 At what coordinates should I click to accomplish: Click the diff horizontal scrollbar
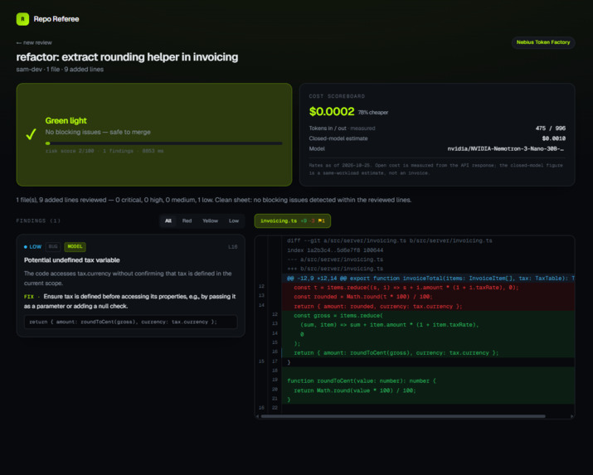click(x=403, y=416)
